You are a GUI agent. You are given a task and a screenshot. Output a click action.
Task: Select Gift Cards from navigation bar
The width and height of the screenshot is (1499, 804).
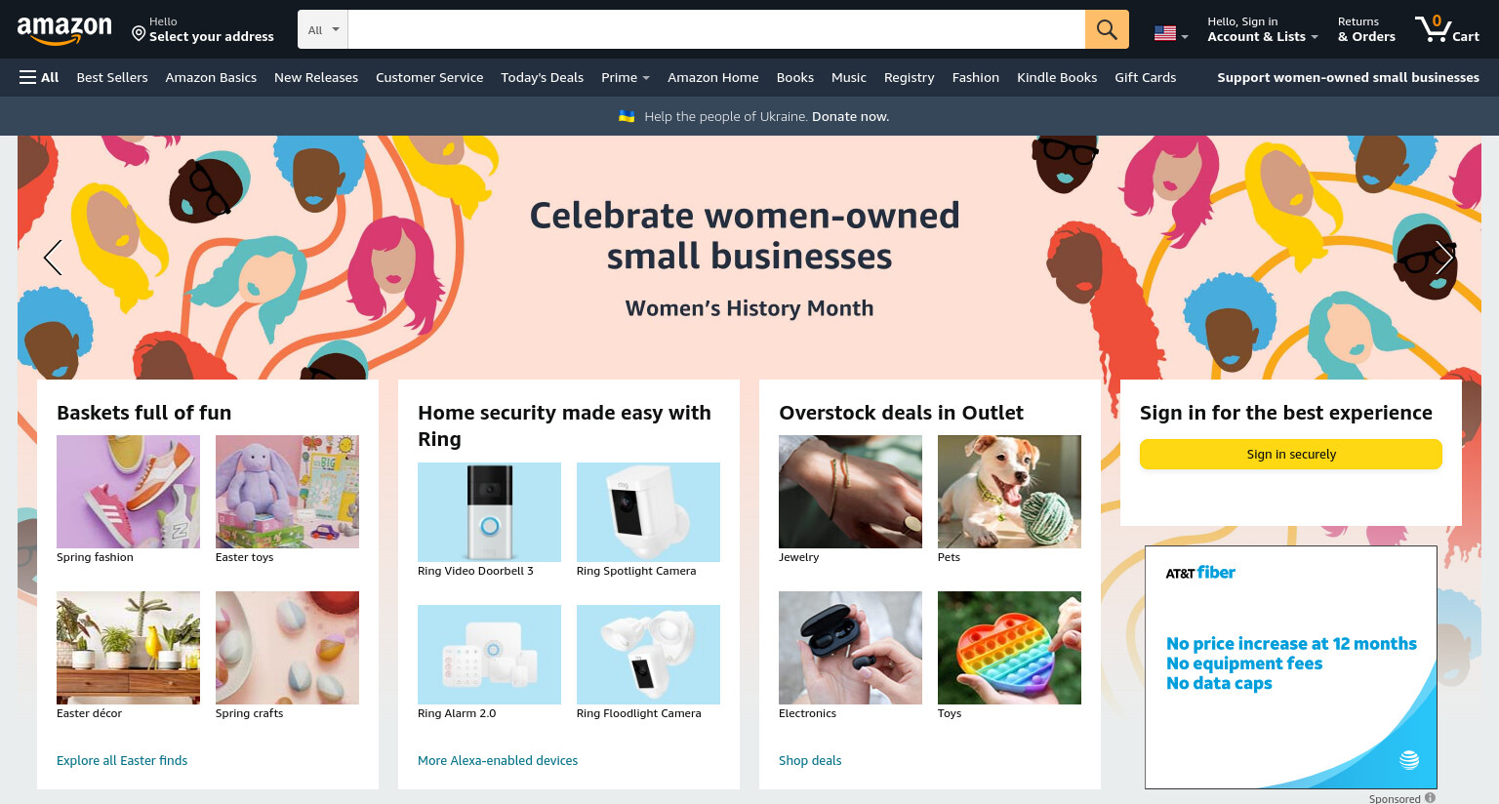coord(1146,77)
